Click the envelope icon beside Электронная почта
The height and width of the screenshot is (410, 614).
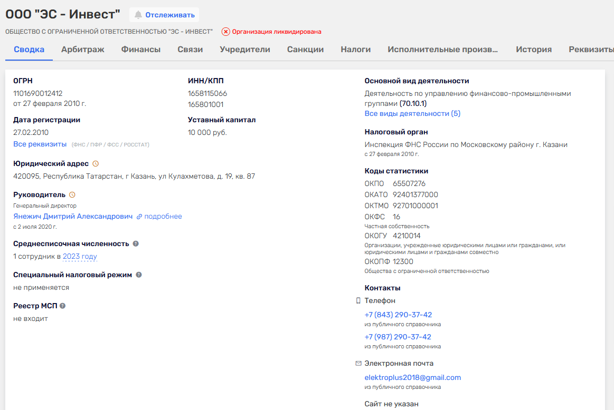coord(358,363)
